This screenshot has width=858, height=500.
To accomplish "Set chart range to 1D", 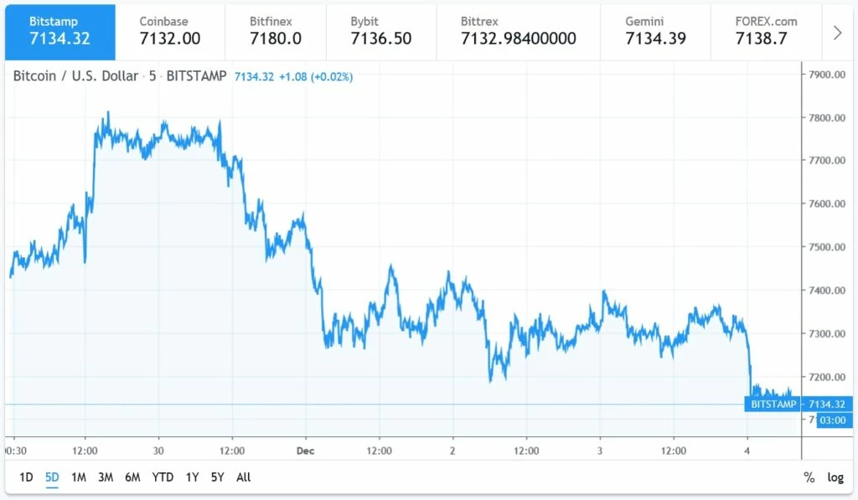I will coord(26,477).
